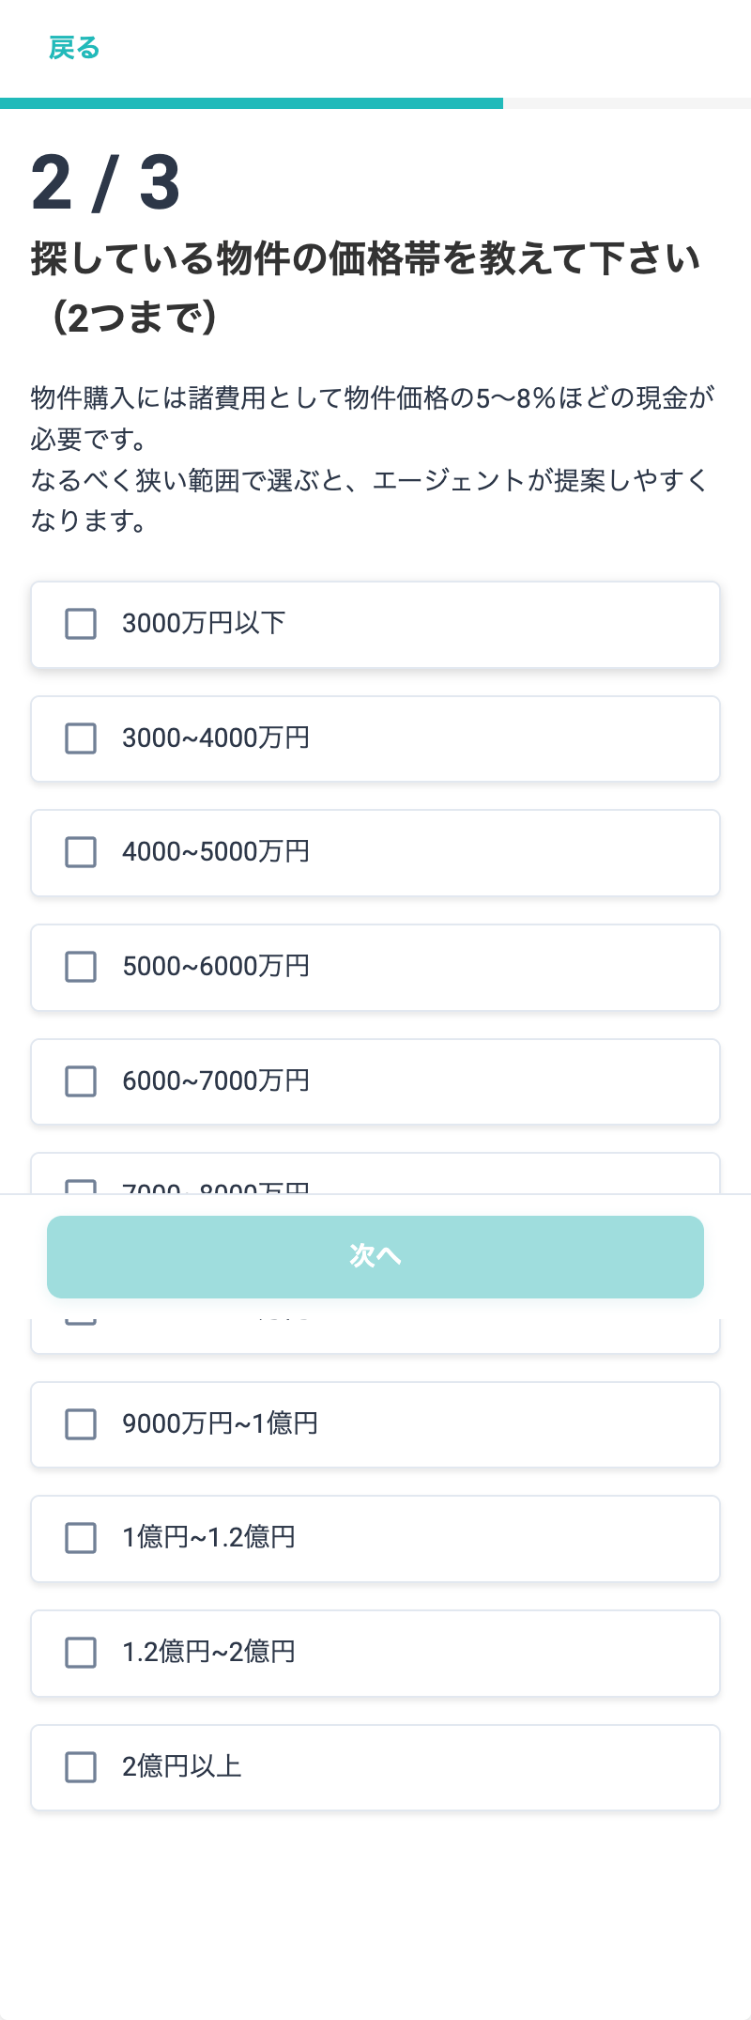Tick the 1億円~1.2億円 checkbox

pos(81,1538)
